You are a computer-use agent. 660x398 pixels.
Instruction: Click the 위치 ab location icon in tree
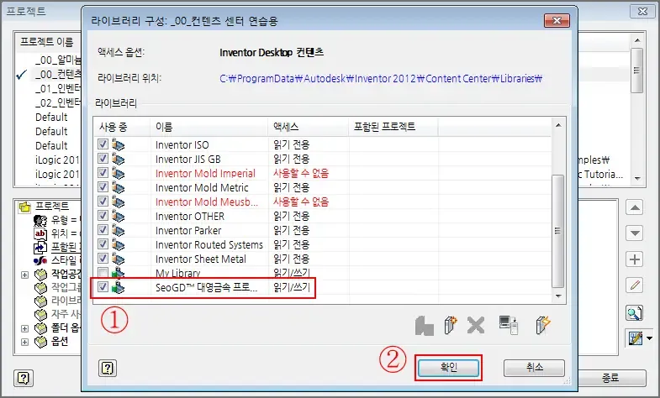40,233
